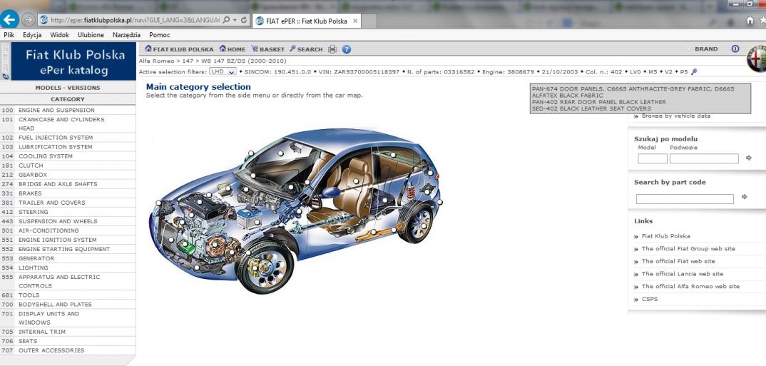Image resolution: width=766 pixels, height=366 pixels.
Task: Open official Alfa Romeo web site link
Action: [691, 287]
